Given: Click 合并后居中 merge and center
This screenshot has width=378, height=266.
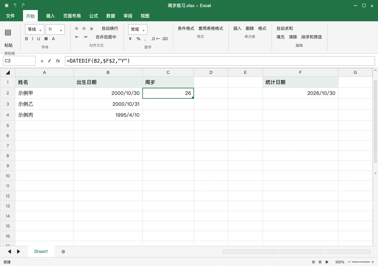Looking at the screenshot, I should click(x=106, y=37).
